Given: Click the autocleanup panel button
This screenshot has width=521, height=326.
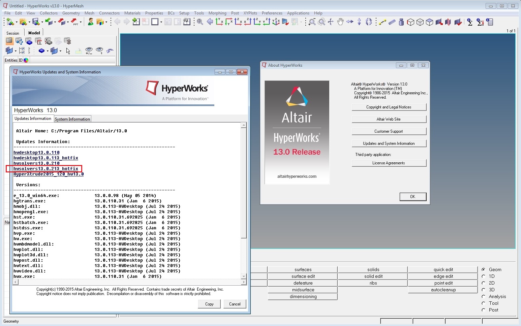Looking at the screenshot, I should 443,290.
